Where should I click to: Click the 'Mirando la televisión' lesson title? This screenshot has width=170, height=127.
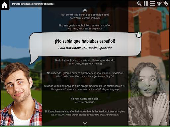click(33, 4)
